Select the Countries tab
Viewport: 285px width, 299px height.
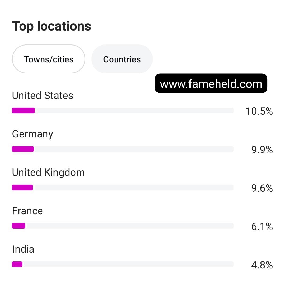122,59
